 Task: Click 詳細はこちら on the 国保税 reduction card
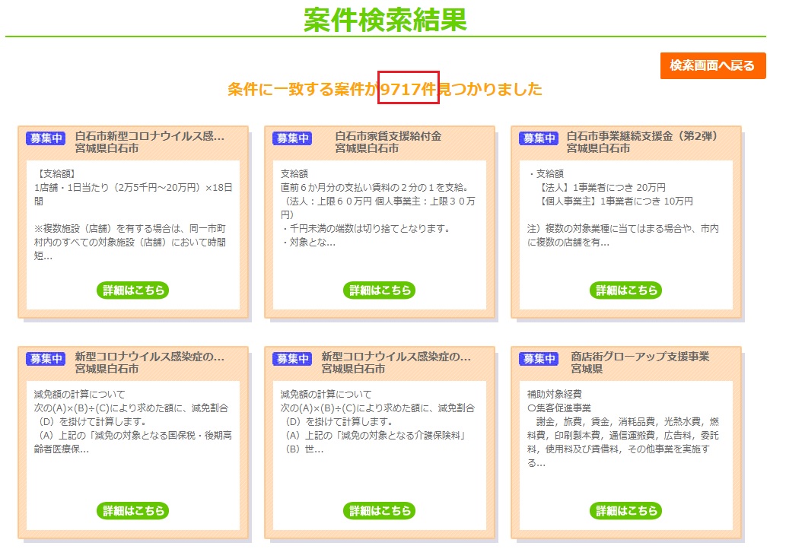point(132,510)
